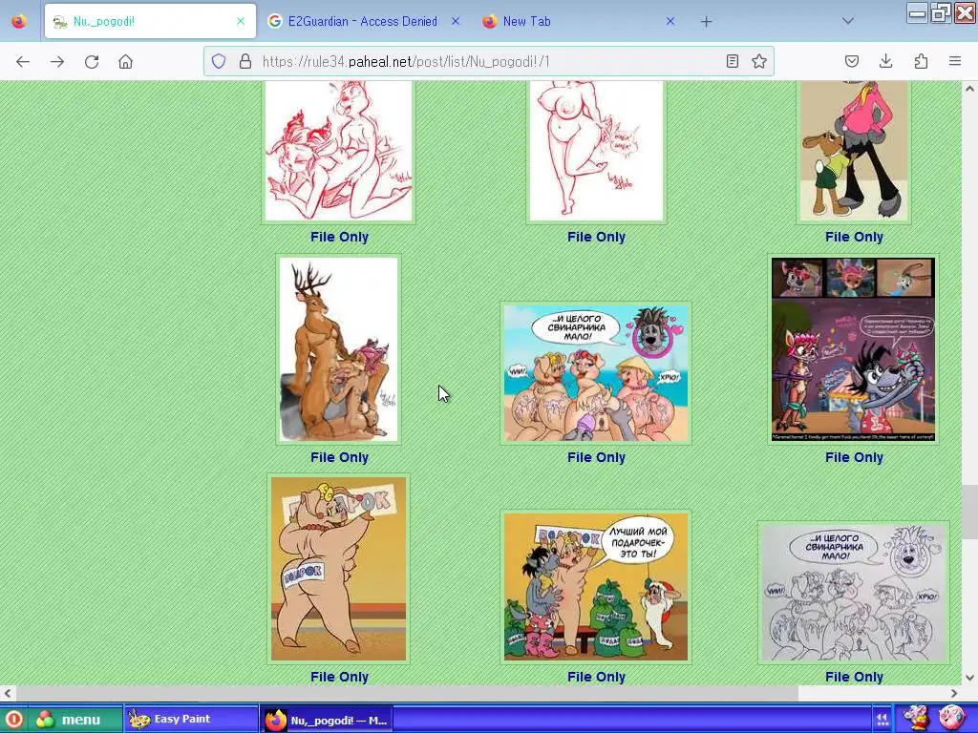Focus the URL address bar
Image resolution: width=978 pixels, height=733 pixels.
[x=489, y=61]
